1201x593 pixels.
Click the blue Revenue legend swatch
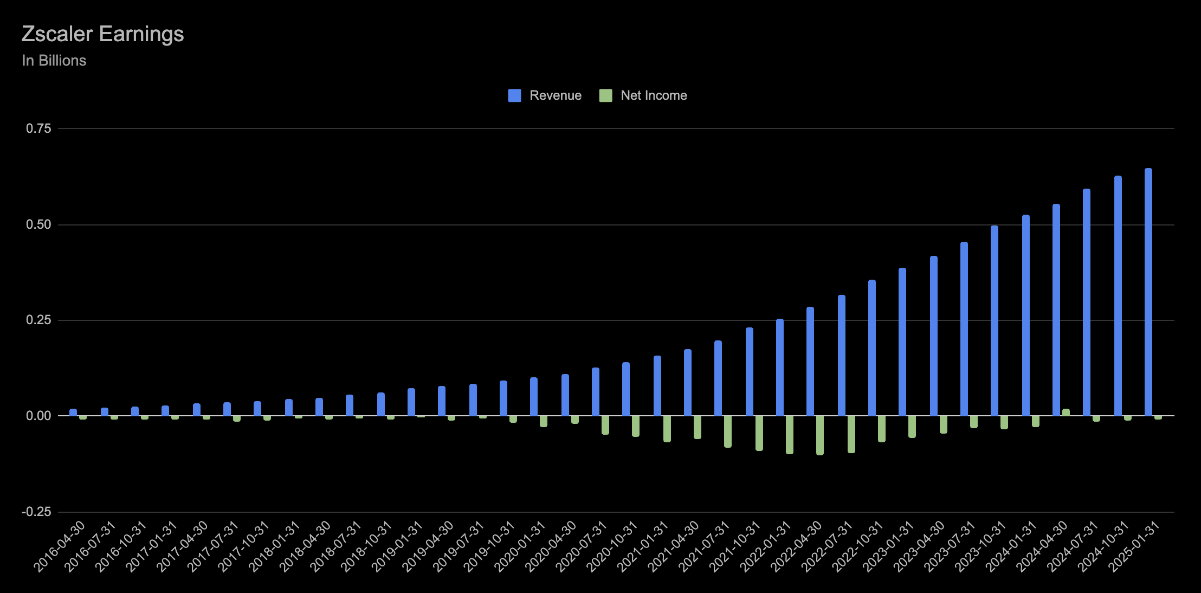pos(515,95)
